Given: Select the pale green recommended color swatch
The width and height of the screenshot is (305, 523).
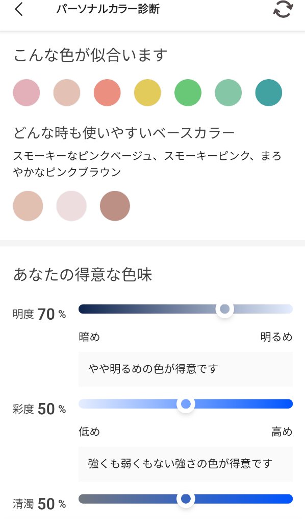Looking at the screenshot, I should [228, 92].
